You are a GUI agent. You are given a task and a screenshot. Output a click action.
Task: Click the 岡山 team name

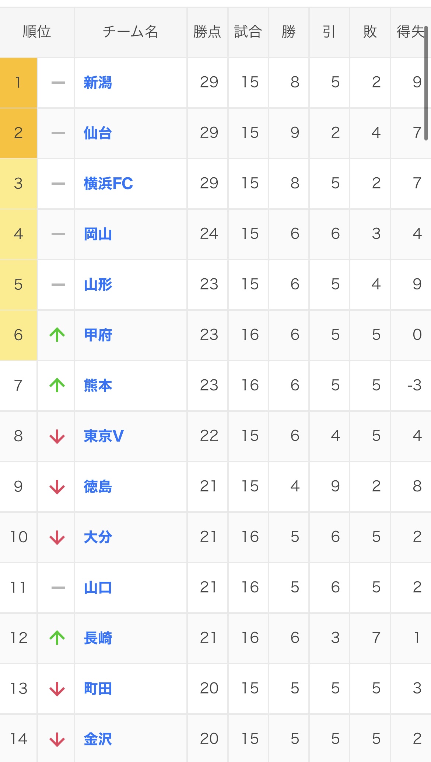click(x=98, y=234)
